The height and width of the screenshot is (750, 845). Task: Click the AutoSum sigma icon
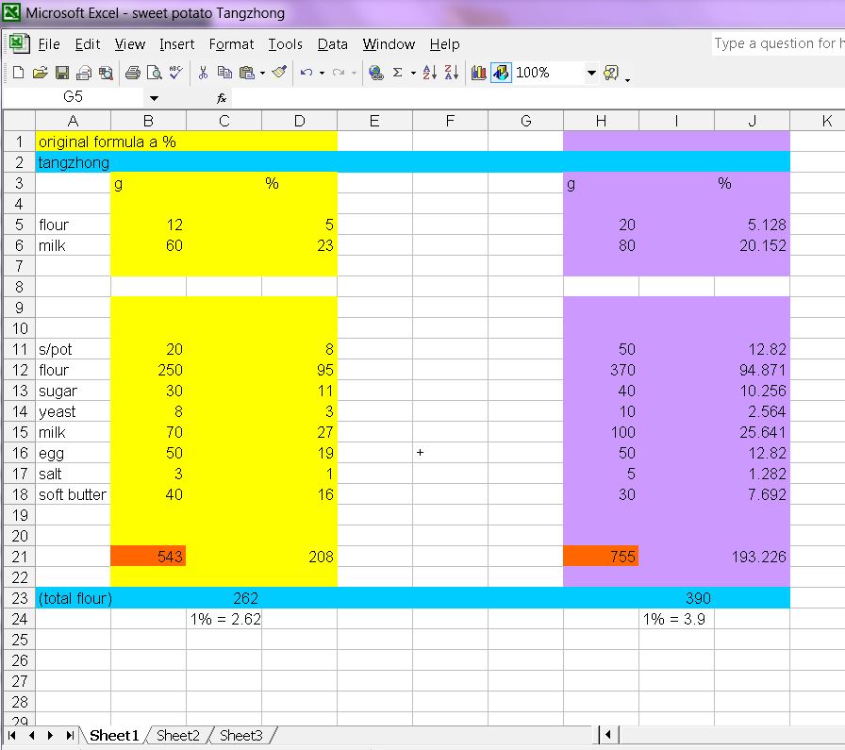(397, 73)
